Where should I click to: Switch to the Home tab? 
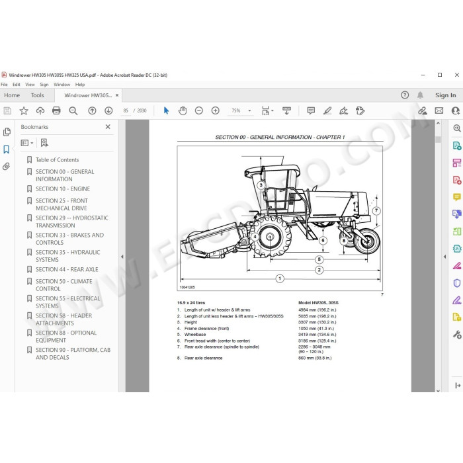(12, 95)
